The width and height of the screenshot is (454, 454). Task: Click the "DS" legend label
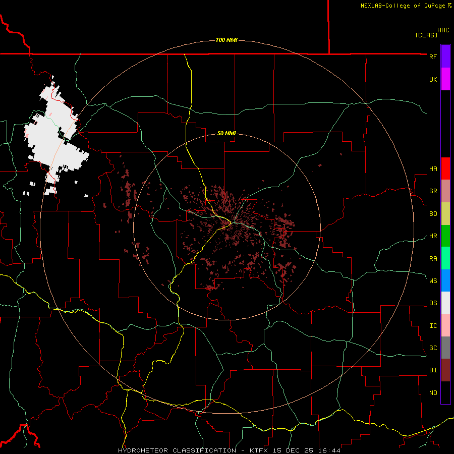433,303
